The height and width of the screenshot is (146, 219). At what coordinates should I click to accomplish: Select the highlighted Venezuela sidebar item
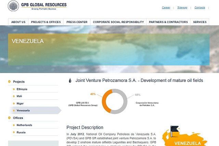pos(35,110)
